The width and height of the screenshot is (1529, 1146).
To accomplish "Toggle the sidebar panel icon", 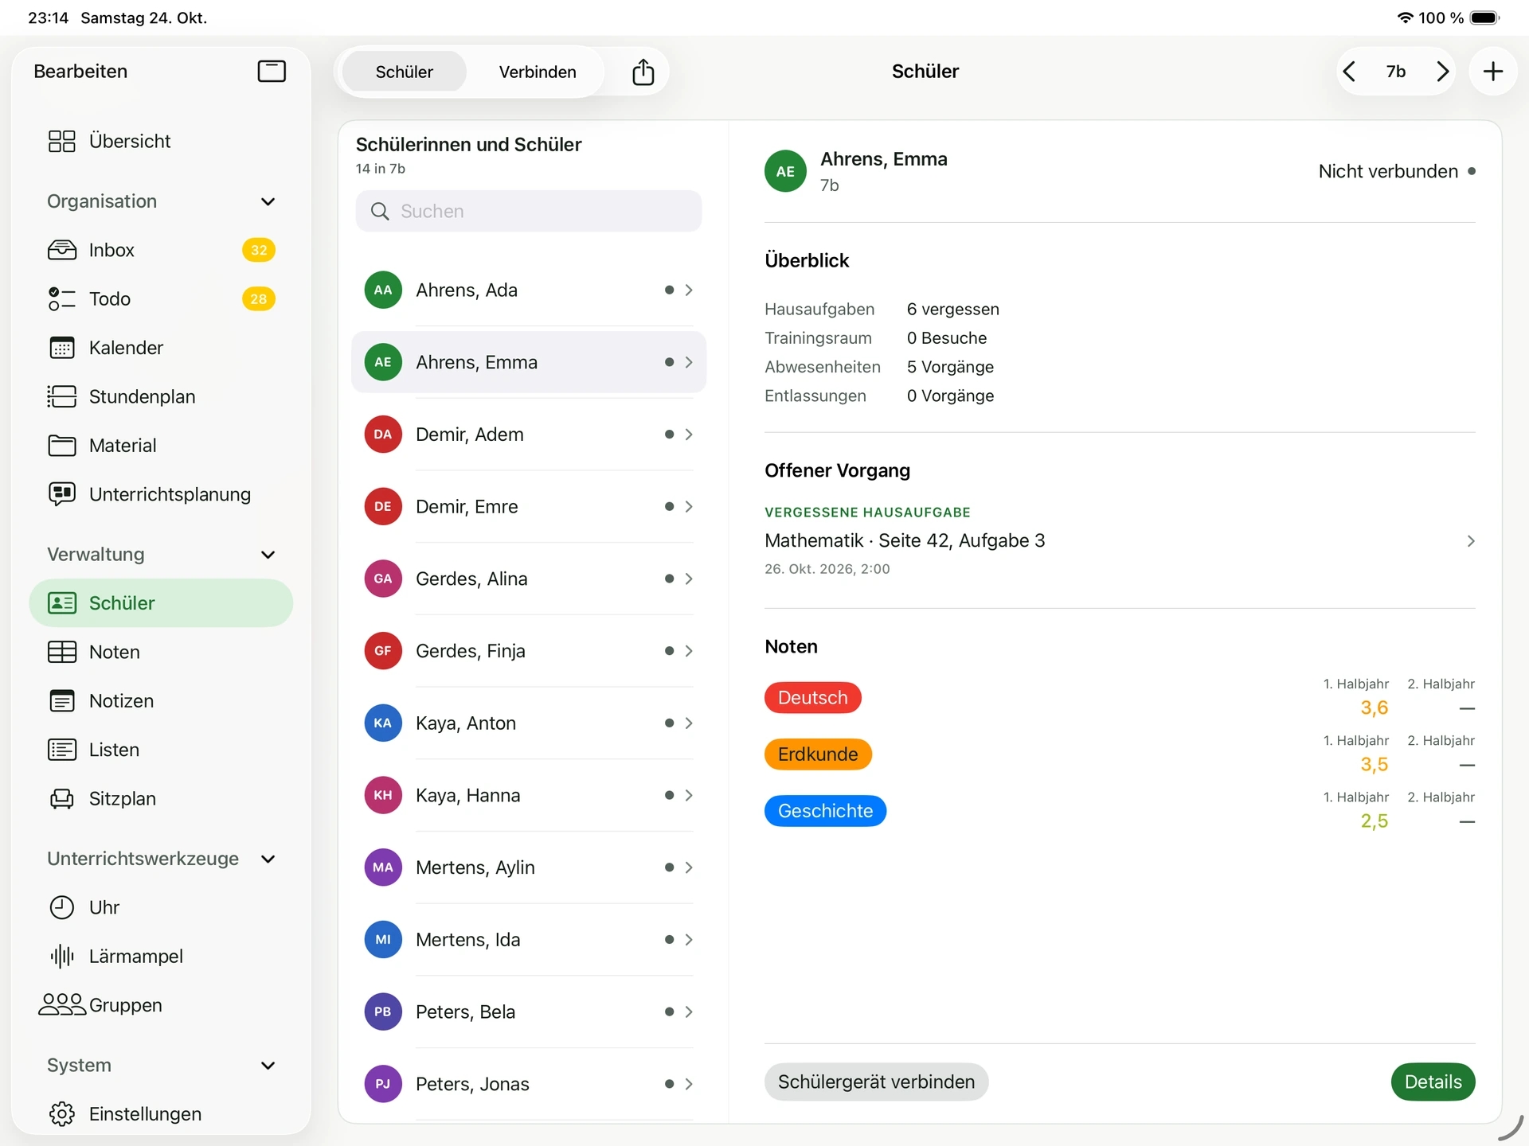I will (272, 72).
